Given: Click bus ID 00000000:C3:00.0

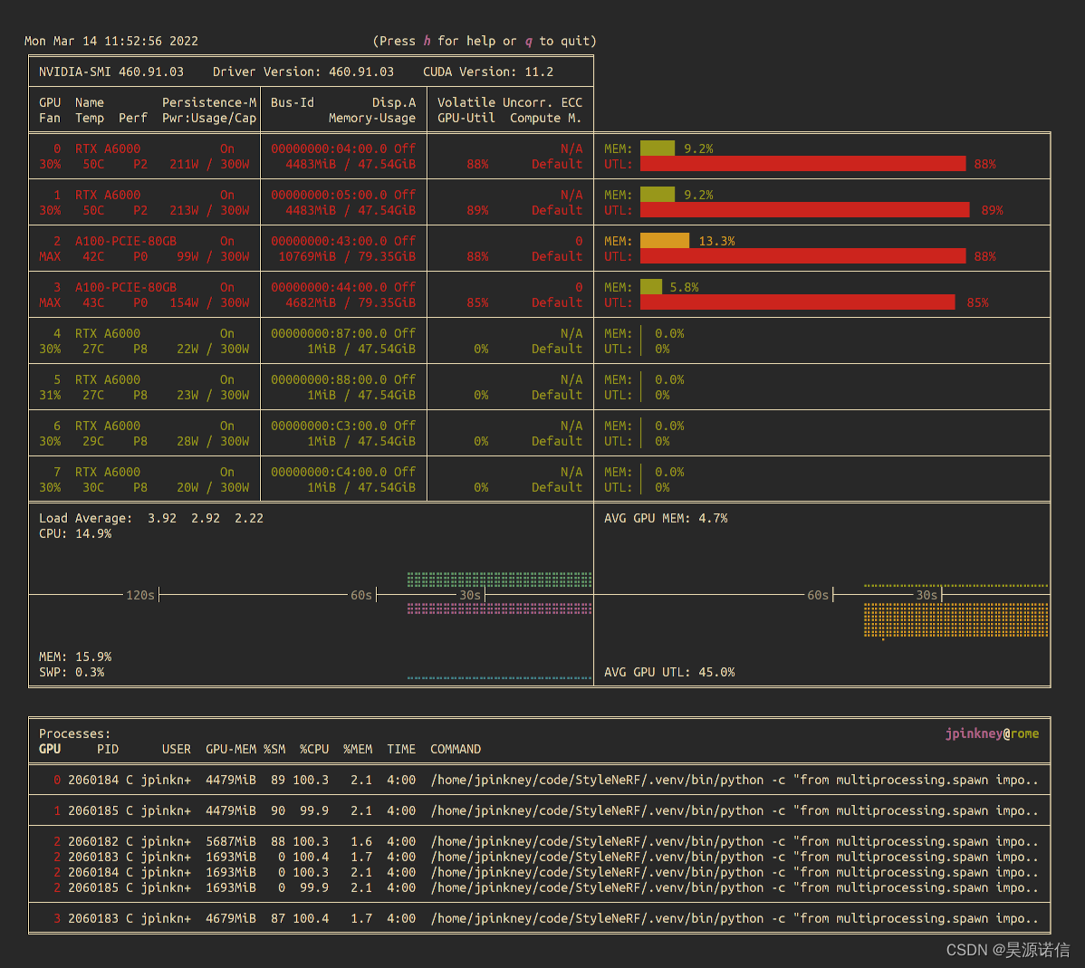Looking at the screenshot, I should pyautogui.click(x=329, y=426).
